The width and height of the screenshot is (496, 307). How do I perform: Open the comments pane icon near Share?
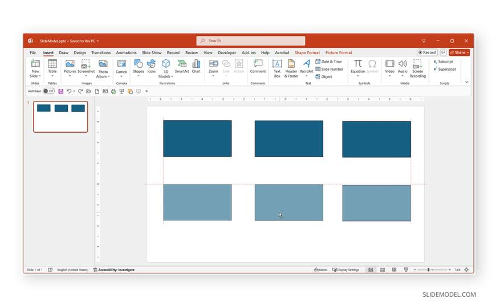(443, 52)
